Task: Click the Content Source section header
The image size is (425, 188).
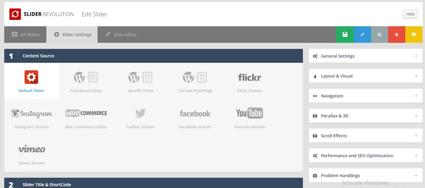Action: 154,56
